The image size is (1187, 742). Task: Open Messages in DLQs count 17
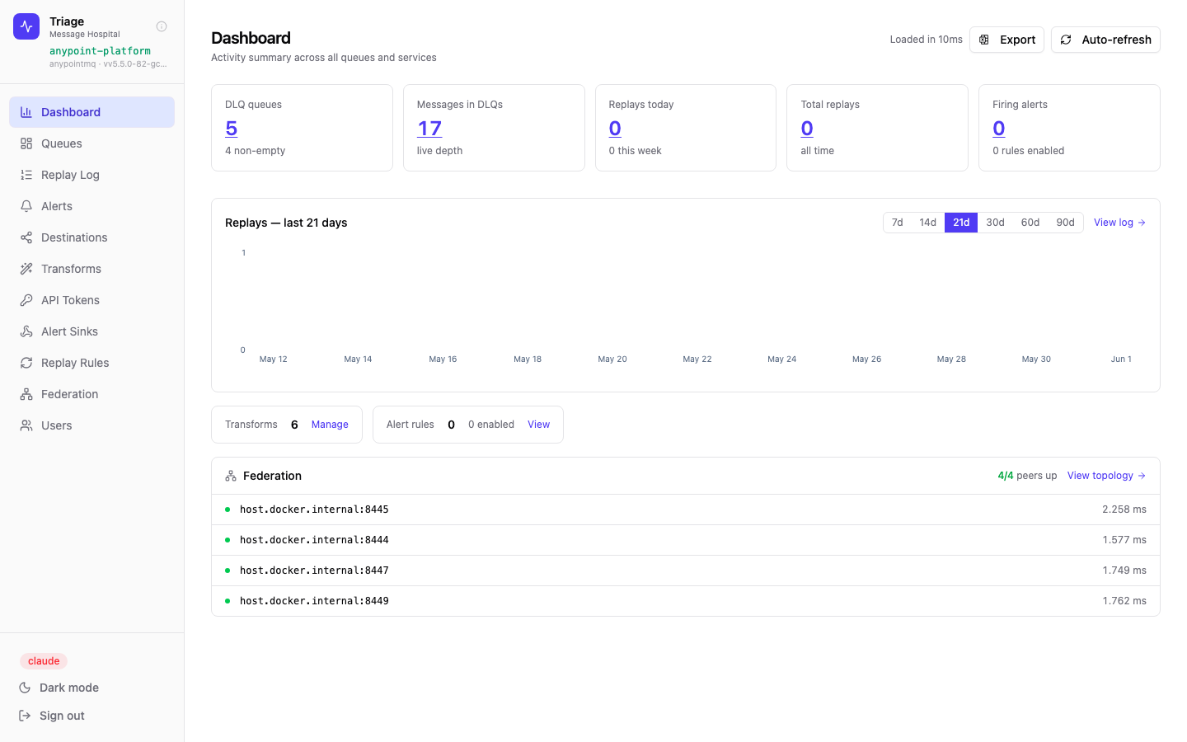[429, 129]
